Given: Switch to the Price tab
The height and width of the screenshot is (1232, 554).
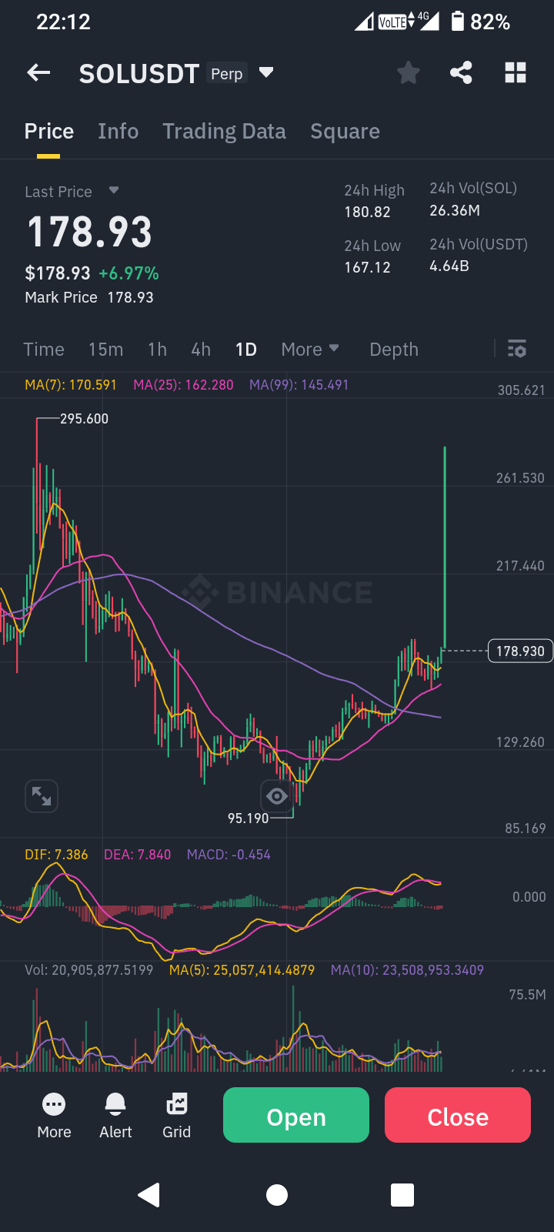Looking at the screenshot, I should coord(49,131).
